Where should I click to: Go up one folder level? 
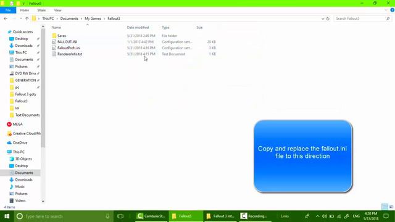coord(27,18)
